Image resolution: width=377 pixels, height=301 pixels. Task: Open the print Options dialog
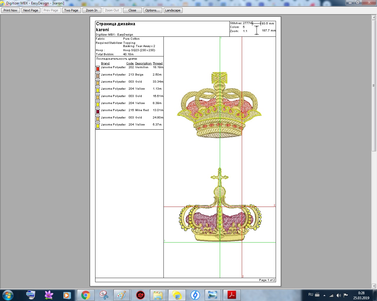(x=152, y=10)
